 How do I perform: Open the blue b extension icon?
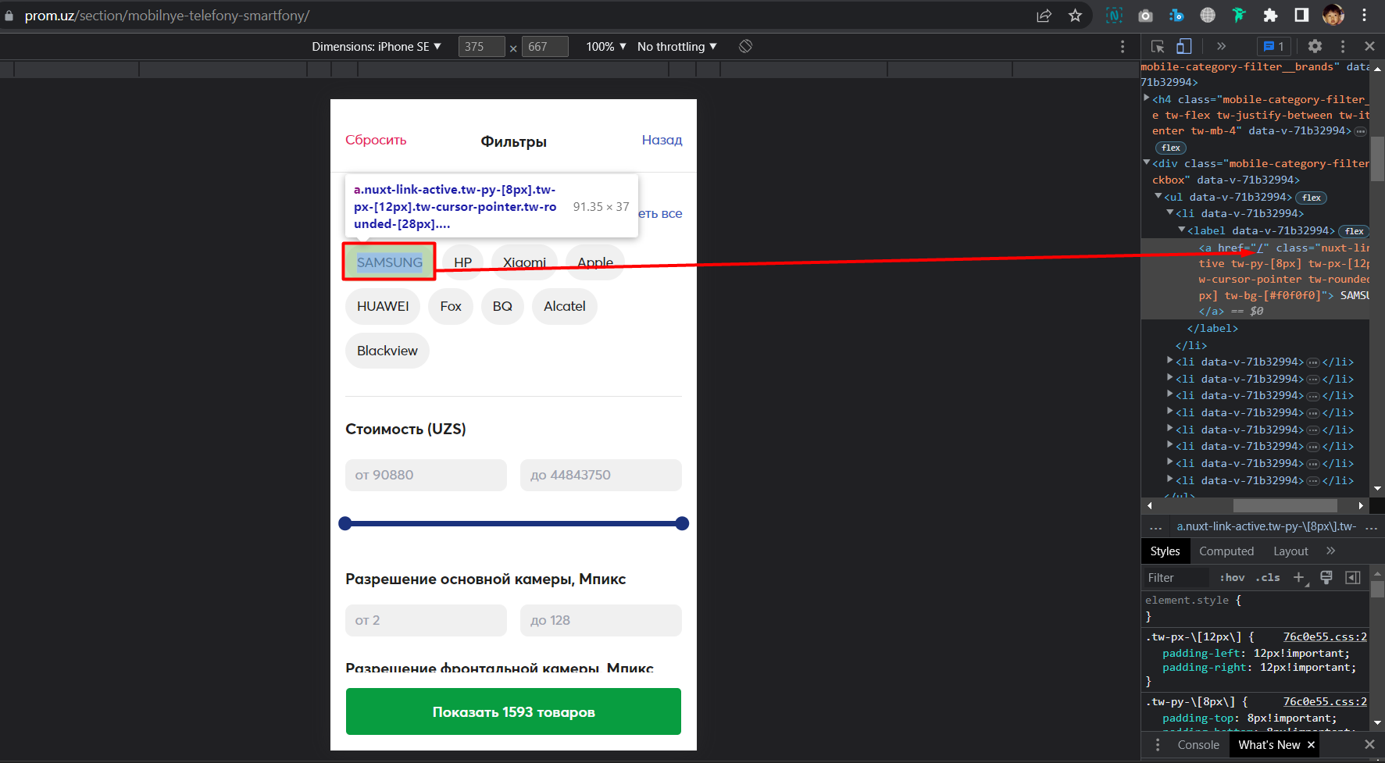(x=1176, y=16)
